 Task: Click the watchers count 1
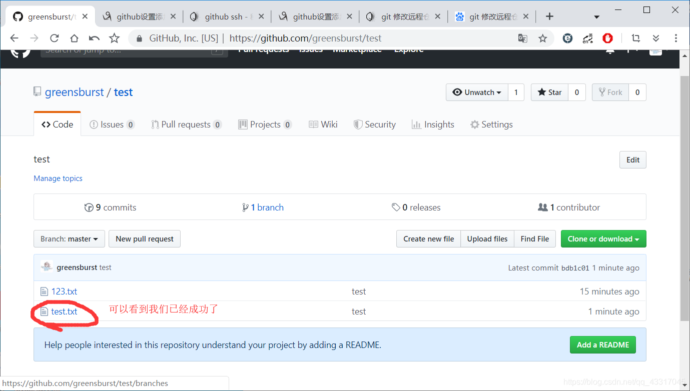pos(516,92)
